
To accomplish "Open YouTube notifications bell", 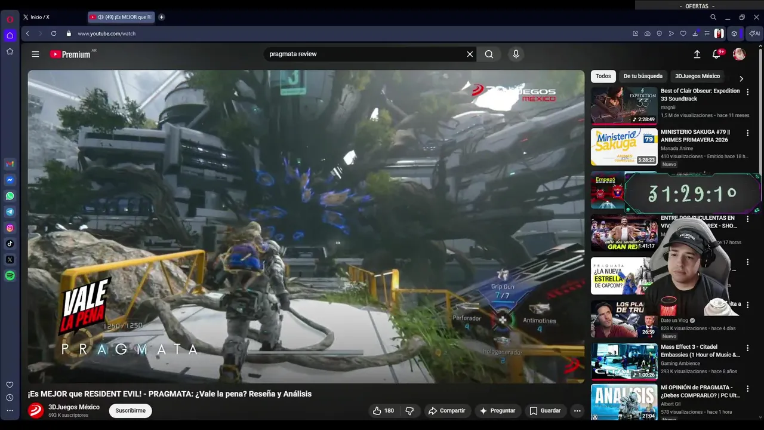I will click(x=717, y=54).
